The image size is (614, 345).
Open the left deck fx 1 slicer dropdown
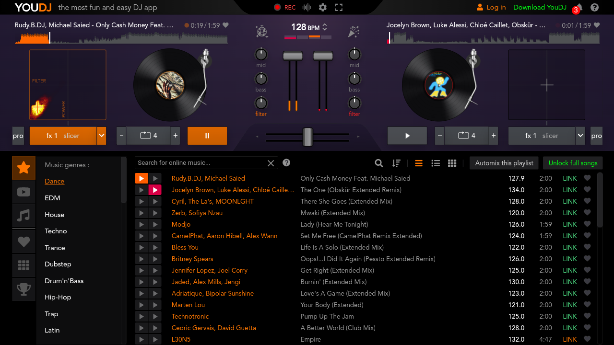point(101,136)
